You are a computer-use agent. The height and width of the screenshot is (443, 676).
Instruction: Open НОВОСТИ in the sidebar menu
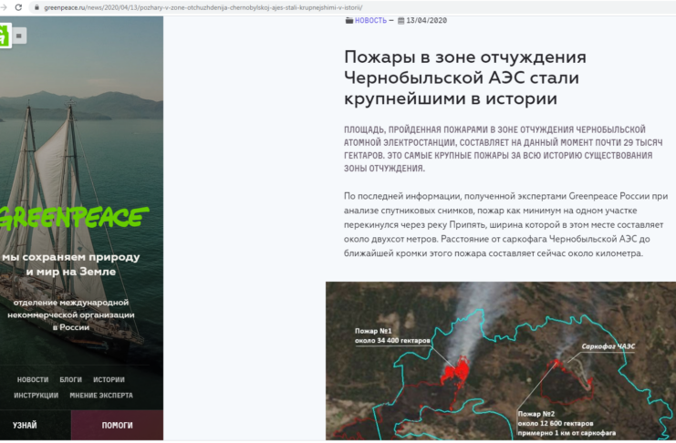33,380
